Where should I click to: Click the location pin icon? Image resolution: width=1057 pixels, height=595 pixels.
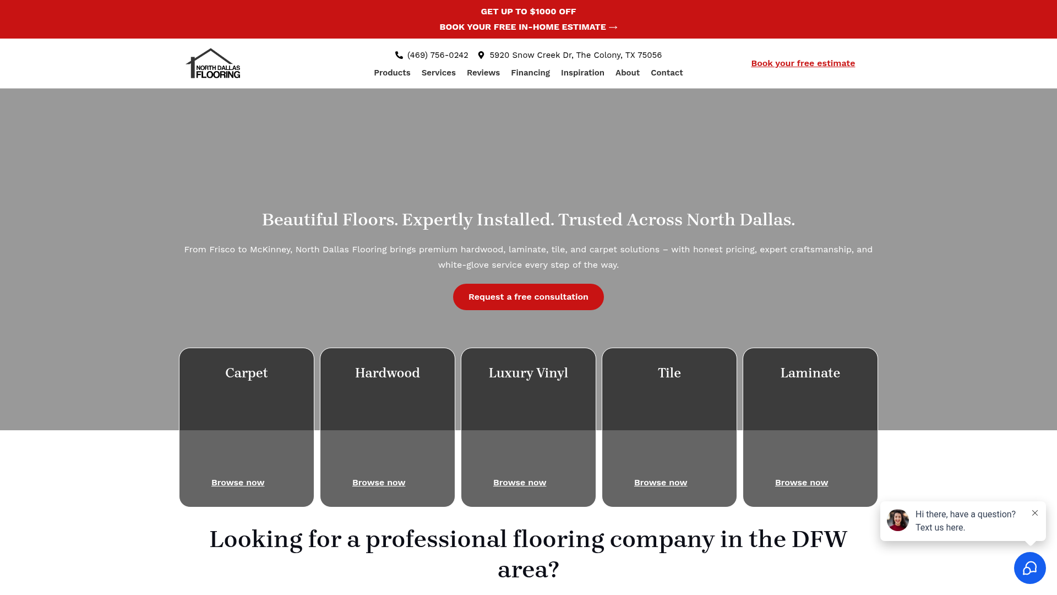point(481,55)
